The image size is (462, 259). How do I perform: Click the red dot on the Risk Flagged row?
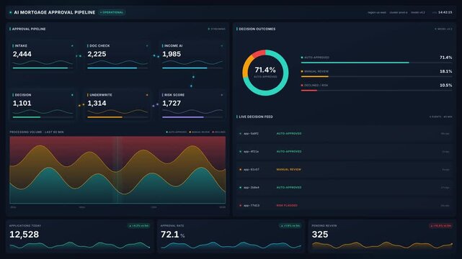(x=241, y=206)
